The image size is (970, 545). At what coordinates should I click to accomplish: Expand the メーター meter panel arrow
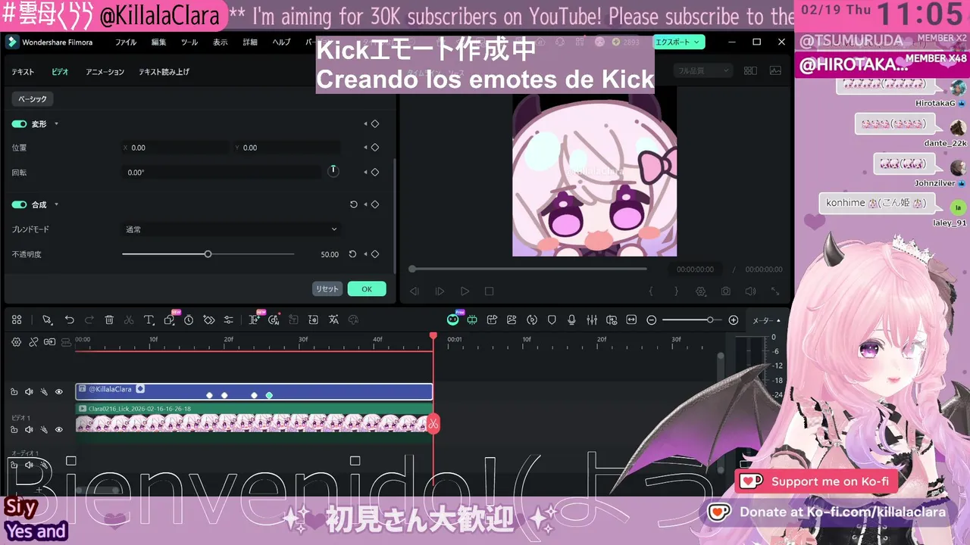pyautogui.click(x=778, y=321)
